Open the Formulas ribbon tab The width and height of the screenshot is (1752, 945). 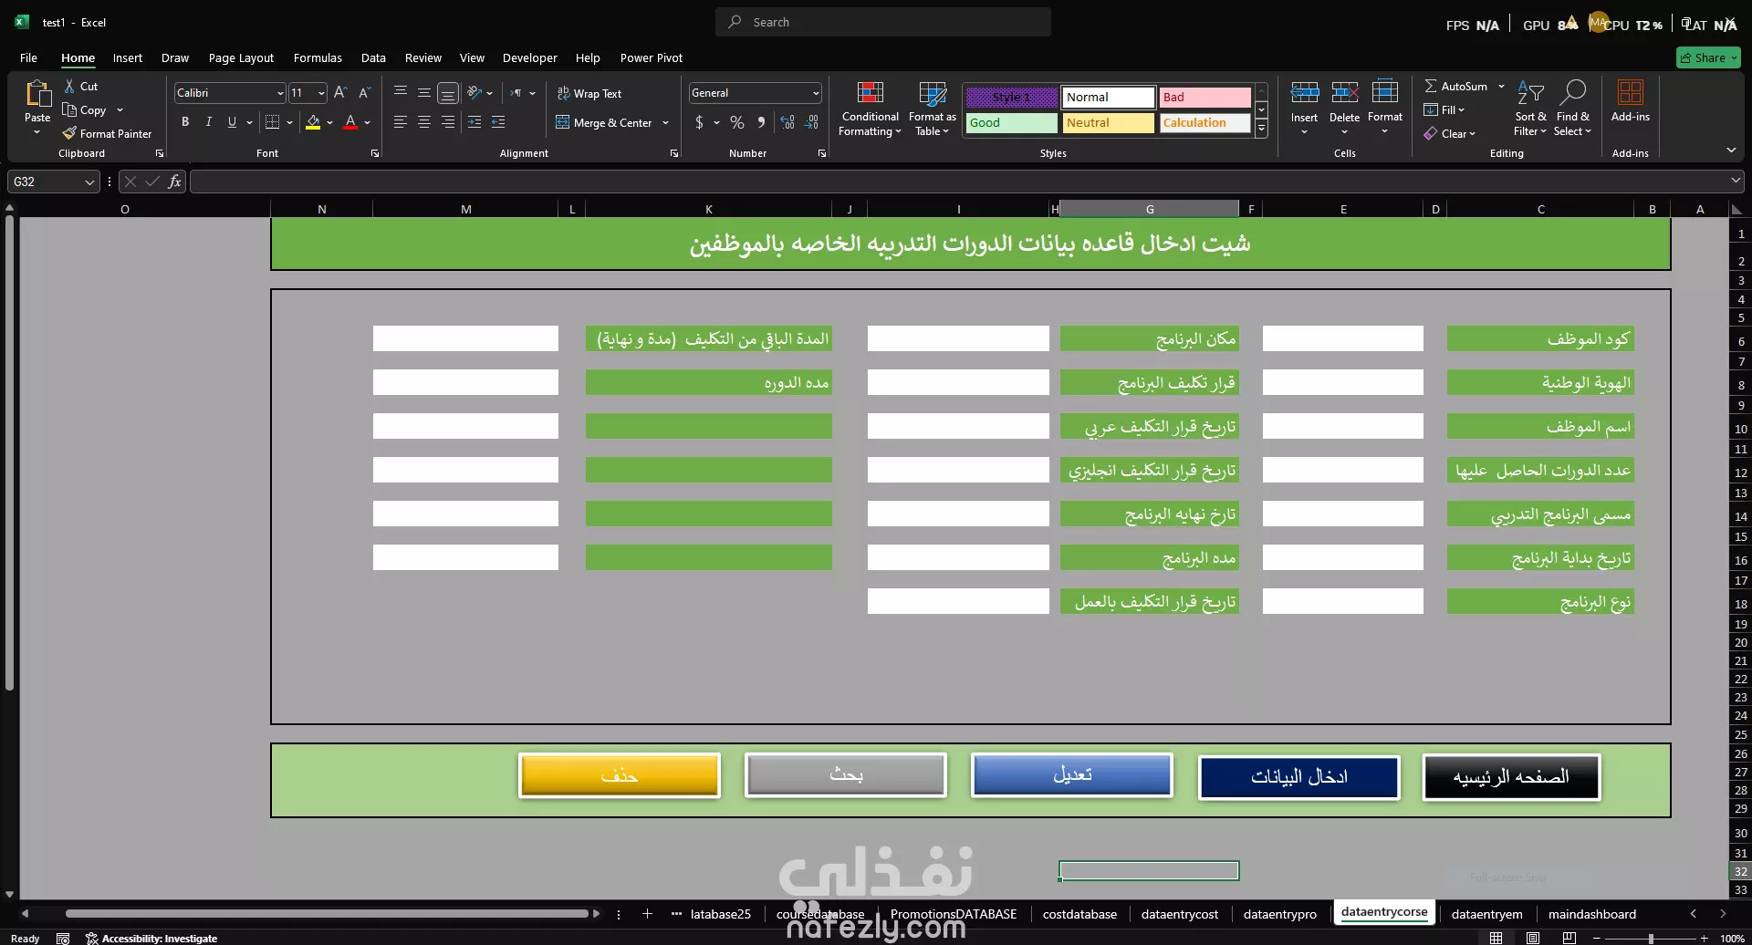318,57
